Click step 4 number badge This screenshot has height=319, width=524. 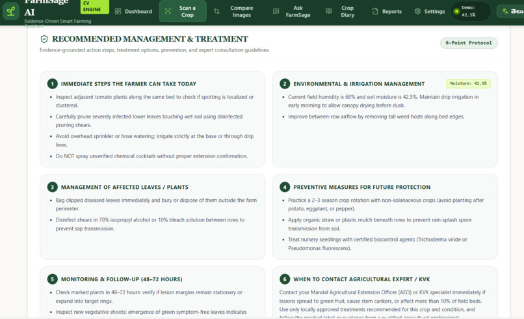(285, 187)
